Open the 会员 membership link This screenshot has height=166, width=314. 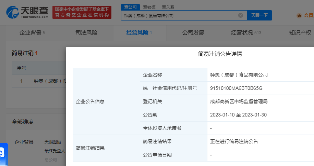(x=309, y=15)
